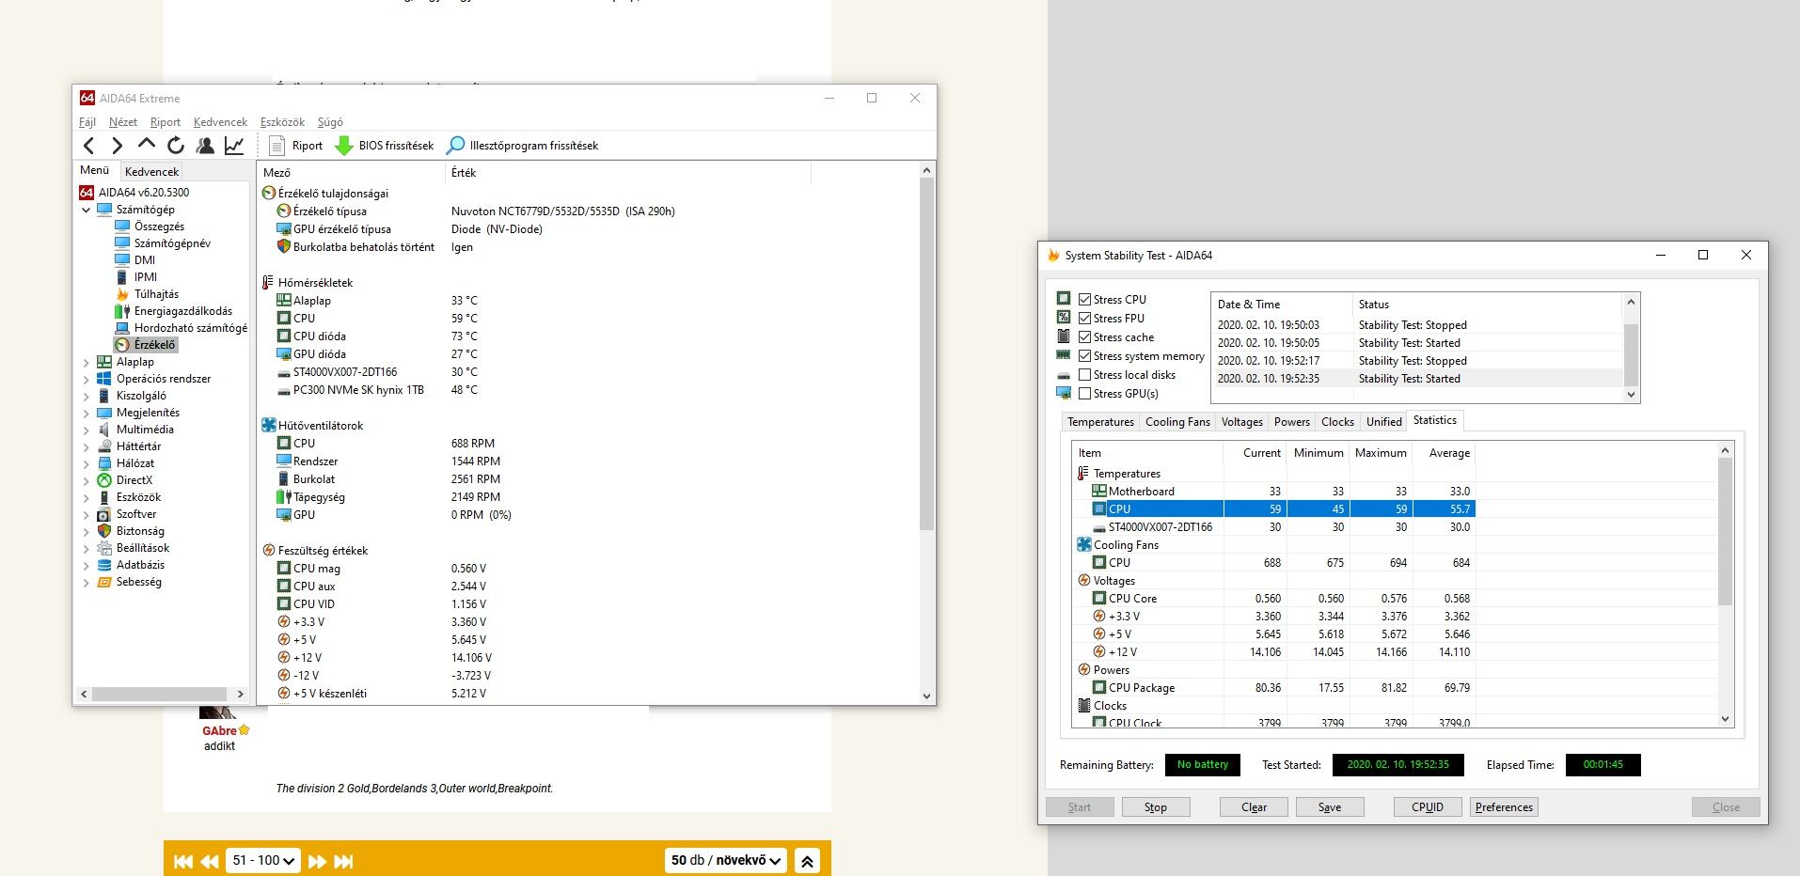Expand the Alaplap tree node
Viewport: 1800px width, 876px height.
87,362
